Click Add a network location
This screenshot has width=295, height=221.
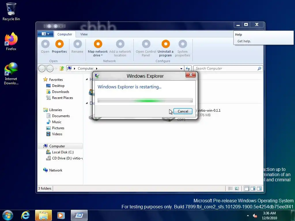click(x=120, y=48)
